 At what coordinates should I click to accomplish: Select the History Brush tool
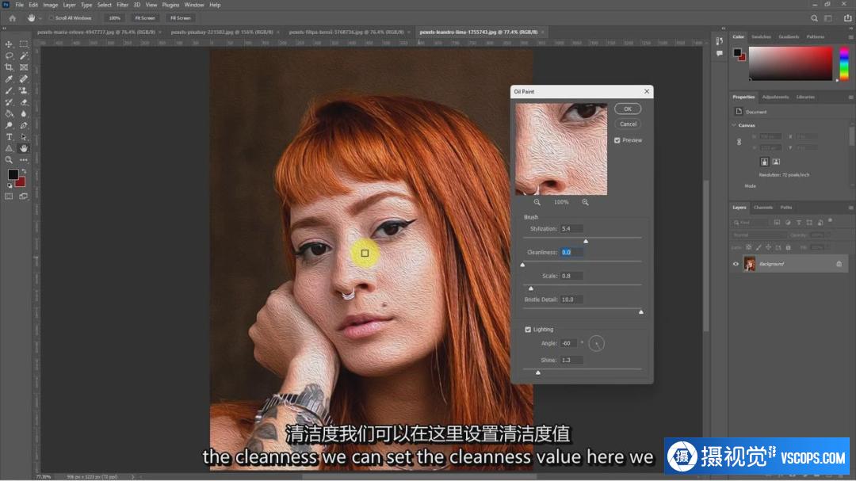(9, 102)
